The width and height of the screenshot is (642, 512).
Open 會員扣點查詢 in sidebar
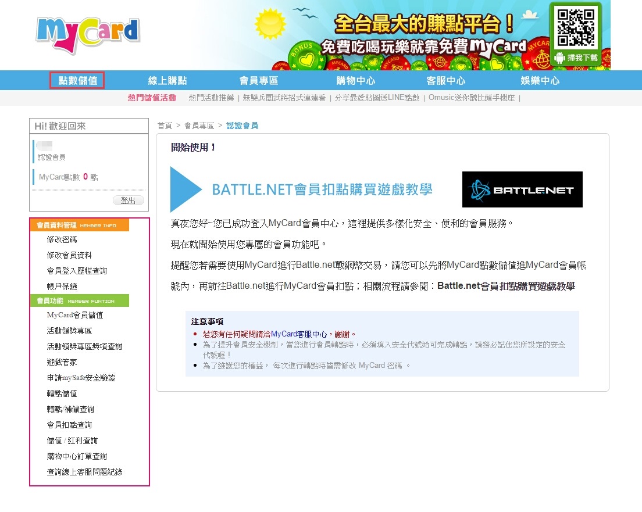point(70,425)
